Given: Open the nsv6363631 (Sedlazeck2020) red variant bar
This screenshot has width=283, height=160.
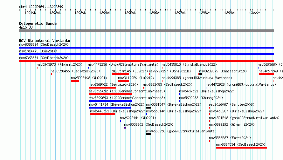Looking at the screenshot, I should [x=146, y=61].
